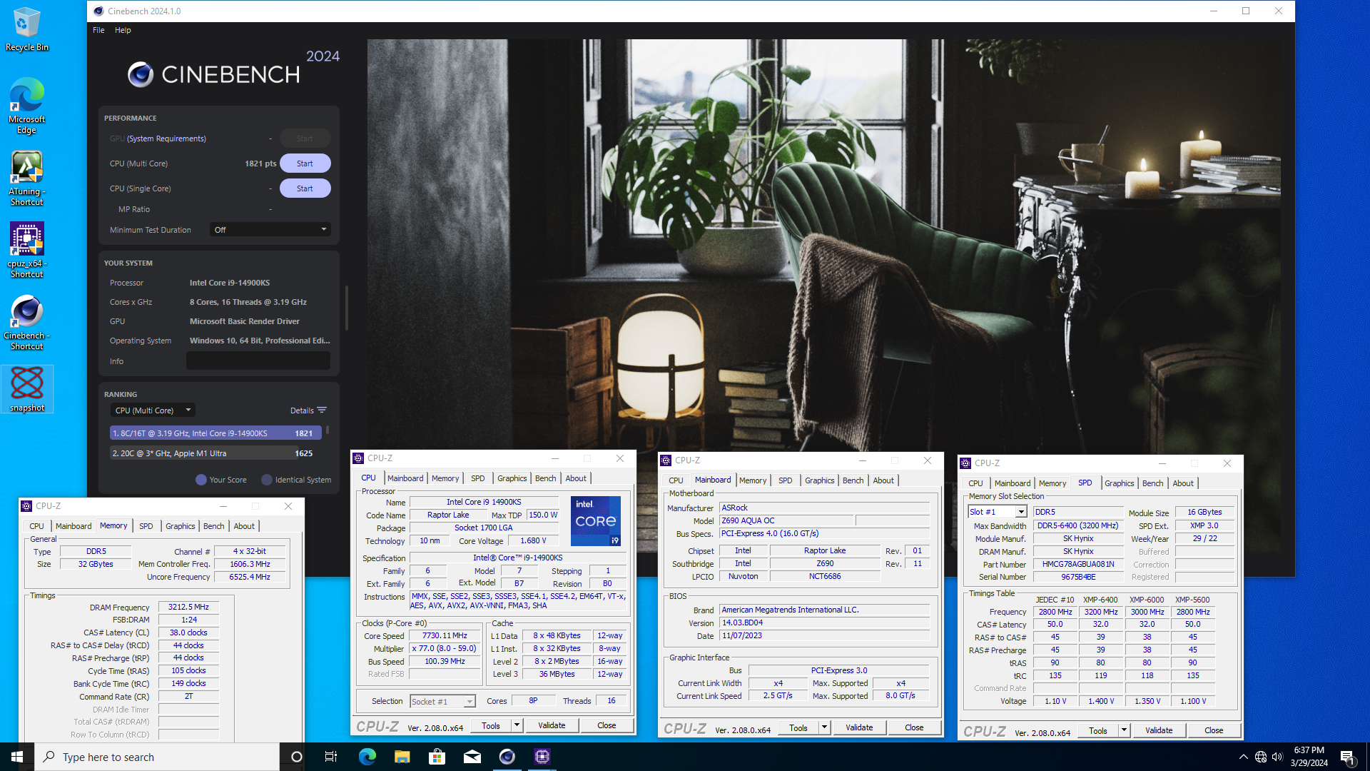Show hidden system tray icons
The width and height of the screenshot is (1370, 771).
[1243, 757]
